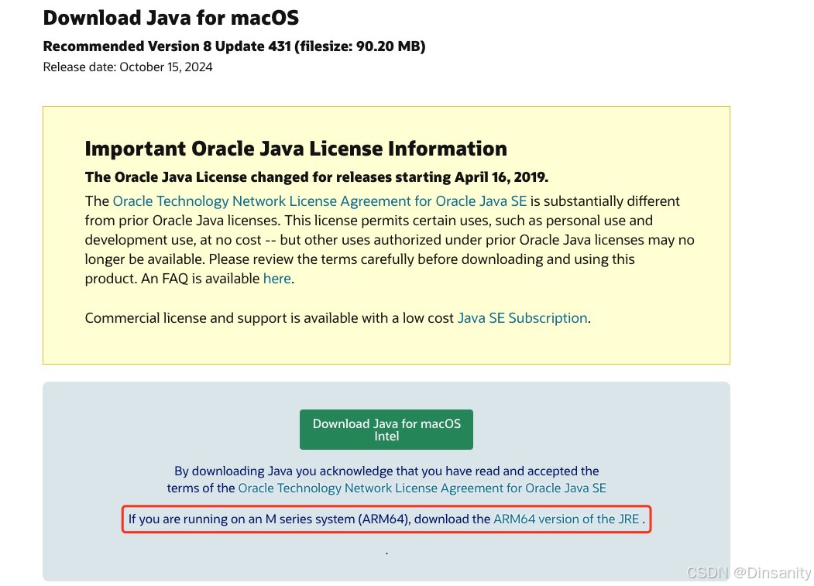Click the 'Release date: October 15, 2024' text
The height and width of the screenshot is (586, 814).
point(128,67)
